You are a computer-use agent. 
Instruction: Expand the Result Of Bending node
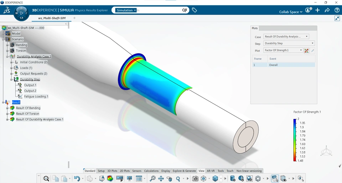click(x=7, y=108)
